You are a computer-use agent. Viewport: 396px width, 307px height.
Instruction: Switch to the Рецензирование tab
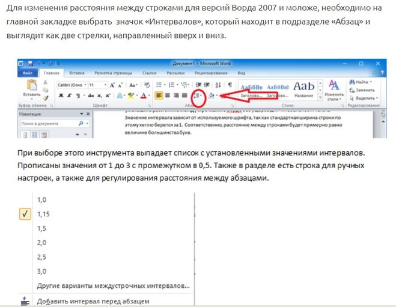point(211,73)
